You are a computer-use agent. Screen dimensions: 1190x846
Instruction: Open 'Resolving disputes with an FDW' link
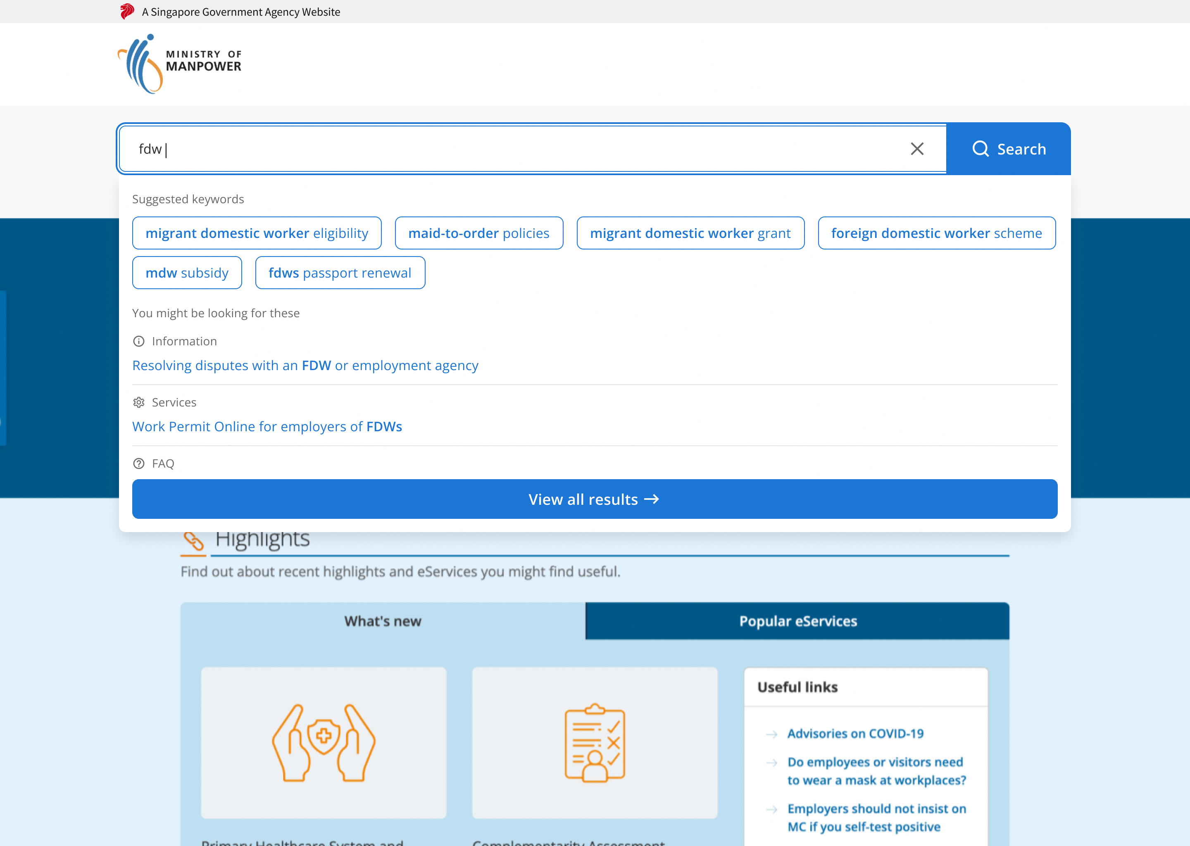coord(305,365)
